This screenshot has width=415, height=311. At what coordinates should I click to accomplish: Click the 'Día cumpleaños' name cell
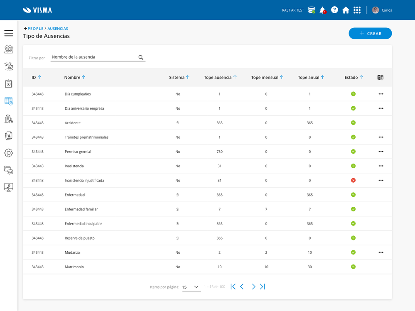78,94
